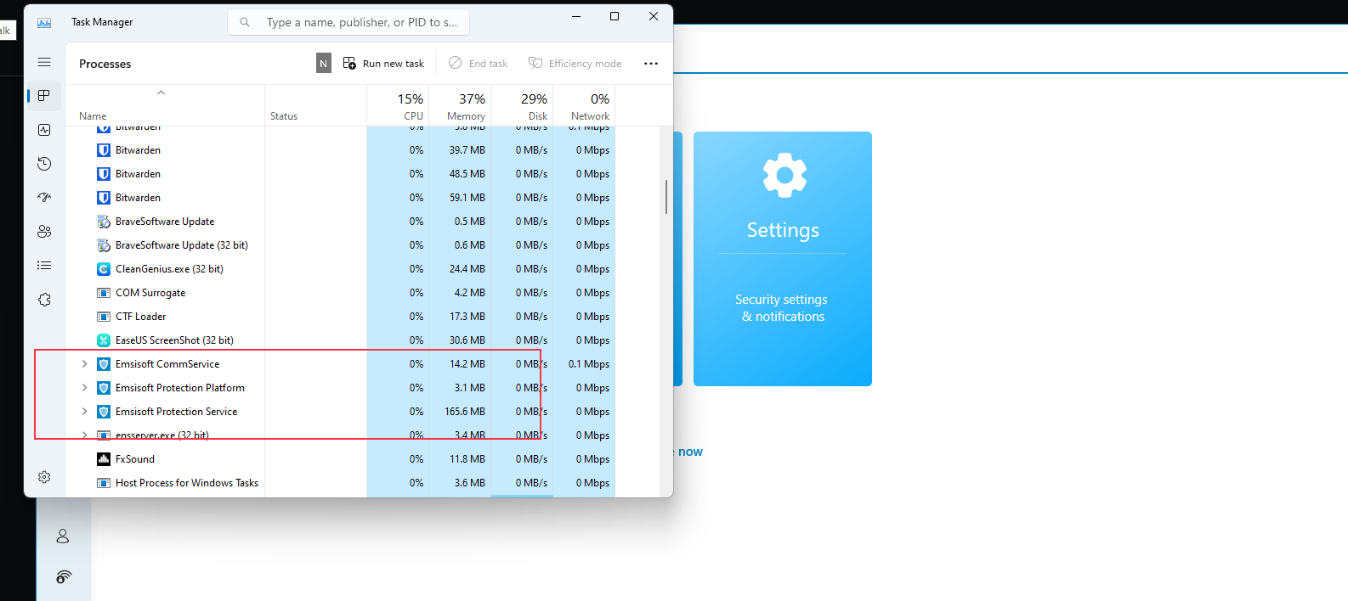This screenshot has height=601, width=1348.
Task: Select the EaseUS ScreenShot (32 bit) name
Action: click(x=174, y=340)
